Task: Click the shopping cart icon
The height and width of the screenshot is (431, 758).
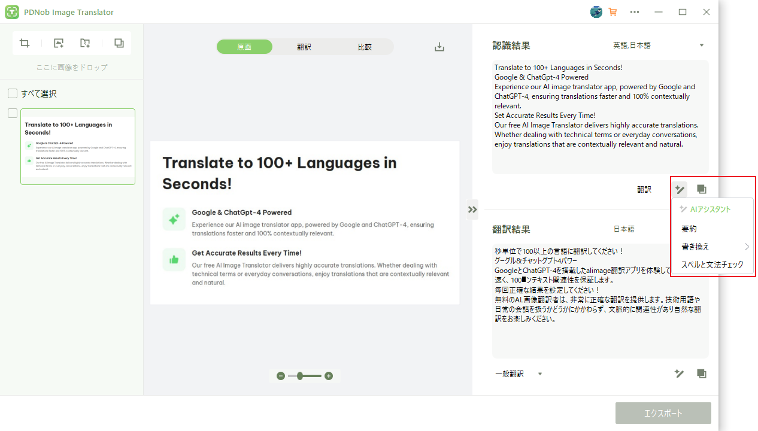Action: 613,12
